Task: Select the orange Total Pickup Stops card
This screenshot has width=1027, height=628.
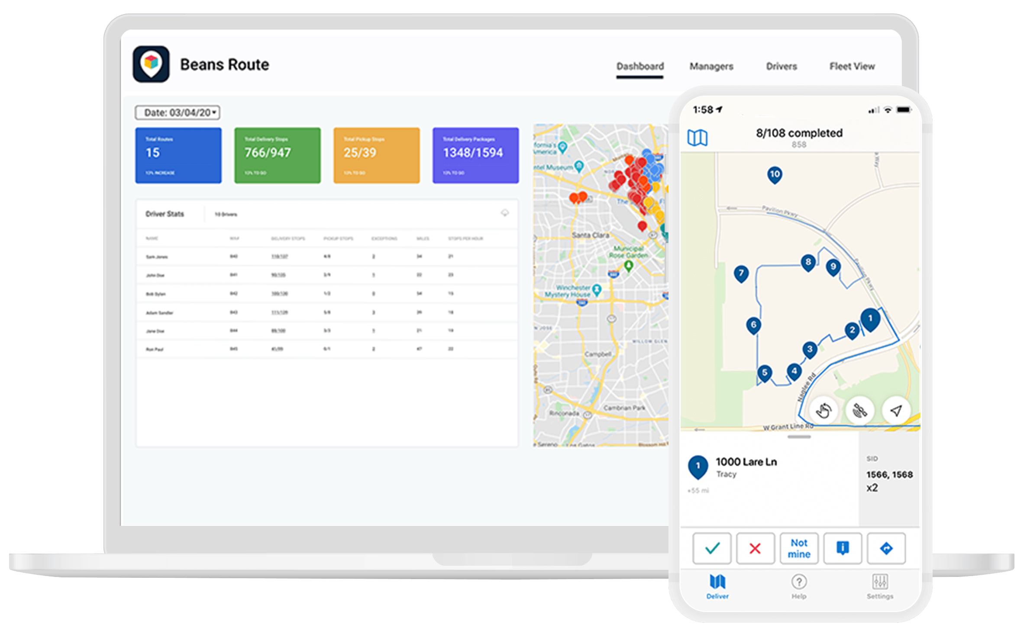Action: click(x=376, y=155)
